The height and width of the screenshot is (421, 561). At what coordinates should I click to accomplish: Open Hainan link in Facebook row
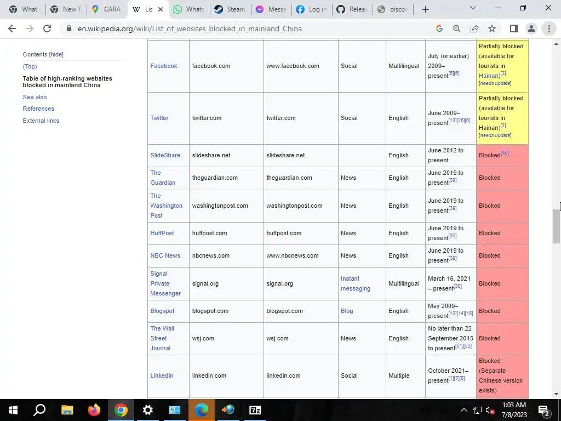tap(489, 76)
